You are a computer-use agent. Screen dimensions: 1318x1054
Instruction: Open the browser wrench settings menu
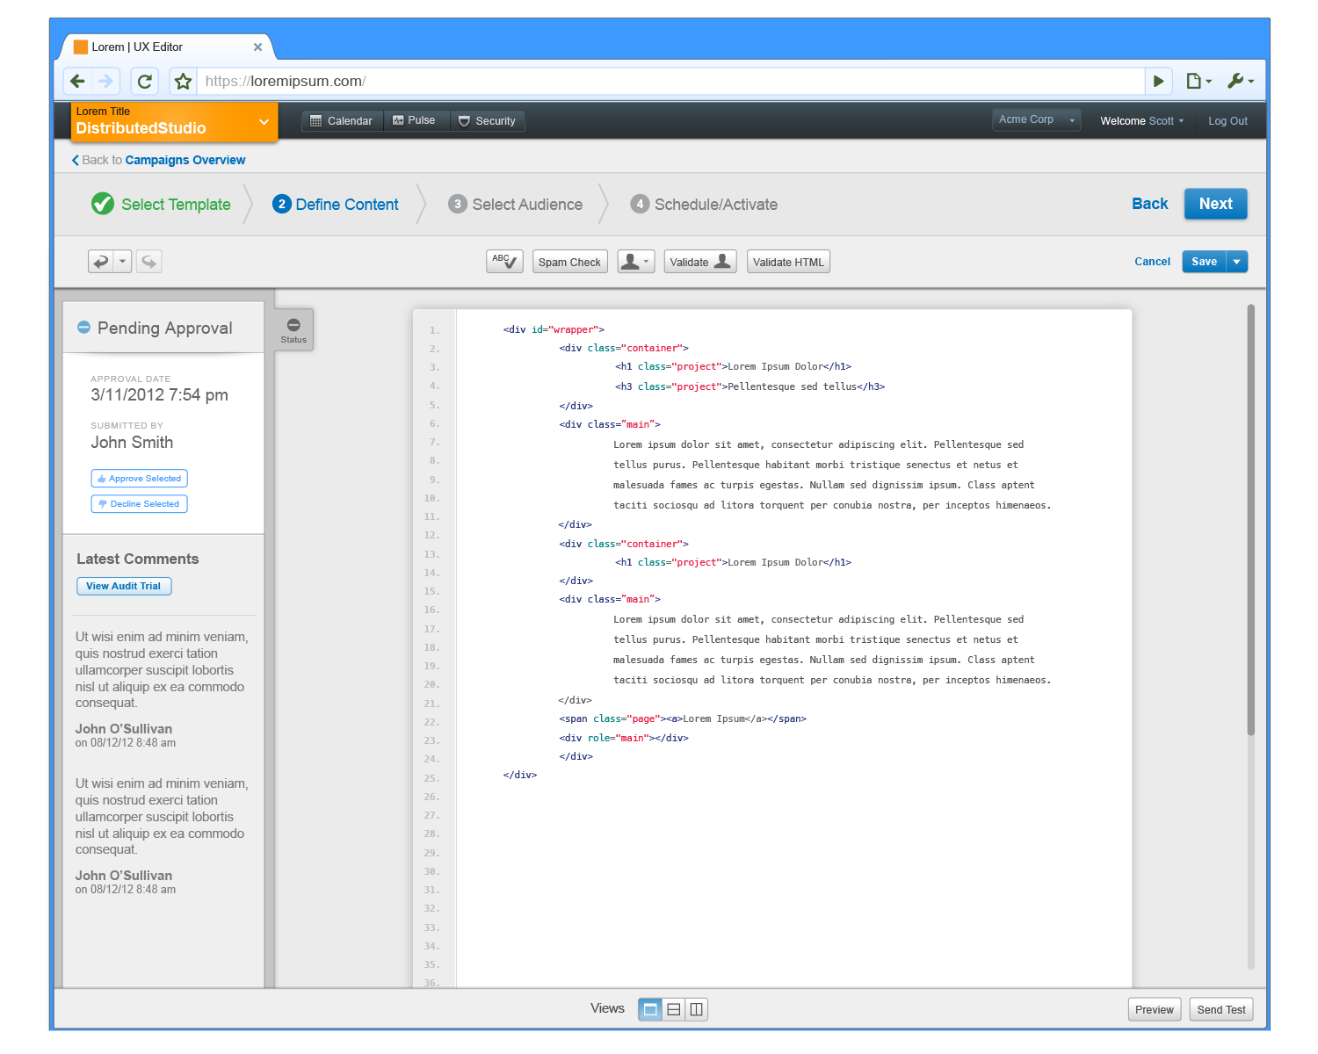click(1241, 81)
